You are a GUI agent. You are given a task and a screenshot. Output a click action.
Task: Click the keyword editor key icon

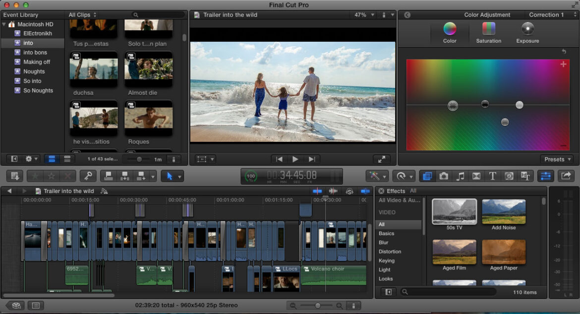click(x=88, y=176)
